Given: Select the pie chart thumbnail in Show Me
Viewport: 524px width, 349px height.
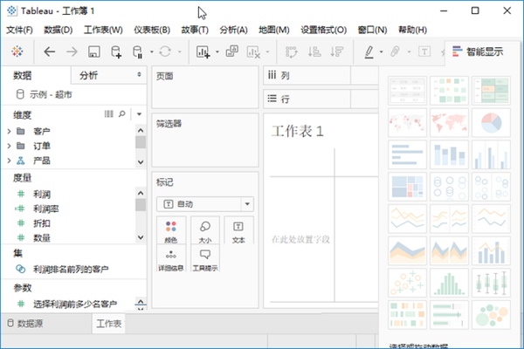Looking at the screenshot, I should (x=492, y=120).
